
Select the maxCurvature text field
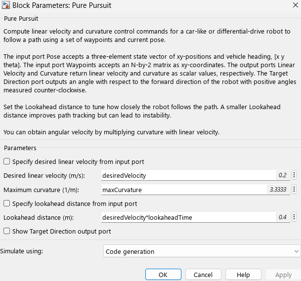pos(183,190)
